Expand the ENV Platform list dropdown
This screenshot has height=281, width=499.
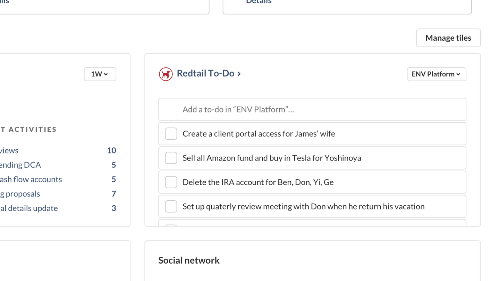(436, 74)
